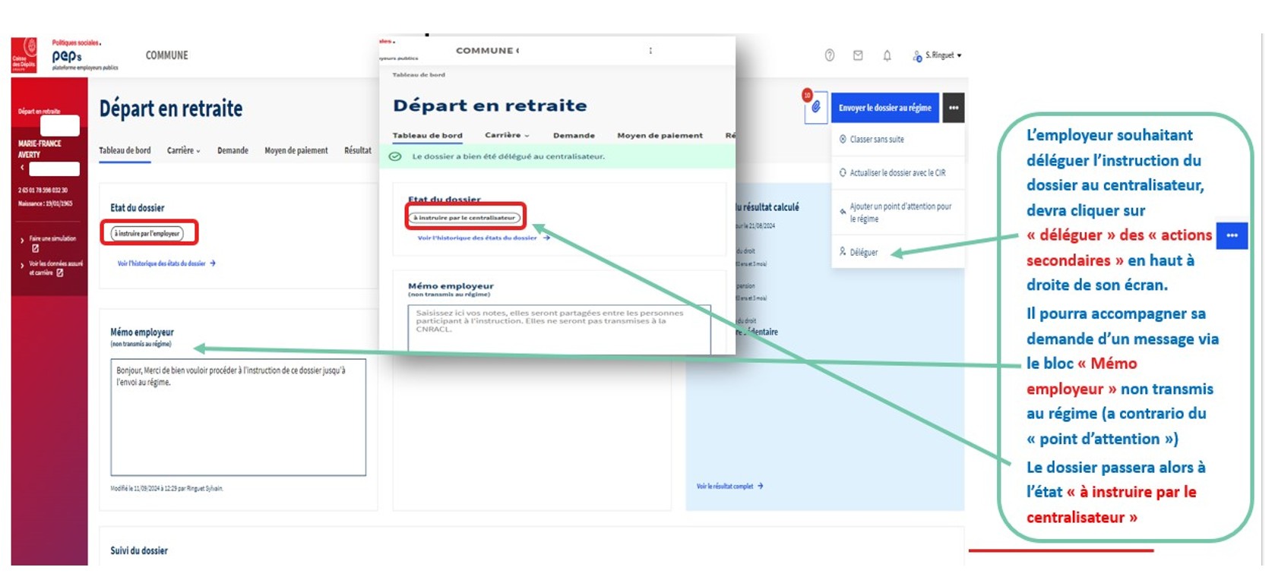Image resolution: width=1275 pixels, height=586 pixels.
Task: Open attachments via the paperclip icon
Action: (x=815, y=108)
